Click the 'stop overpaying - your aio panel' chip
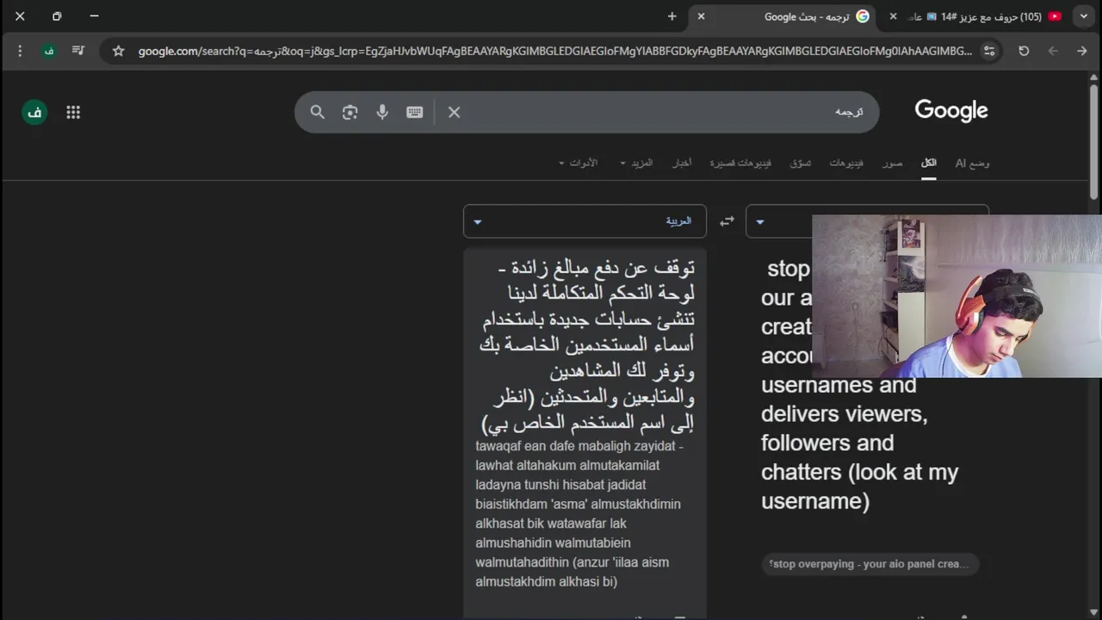Screen dimensions: 1102x620 pos(870,564)
